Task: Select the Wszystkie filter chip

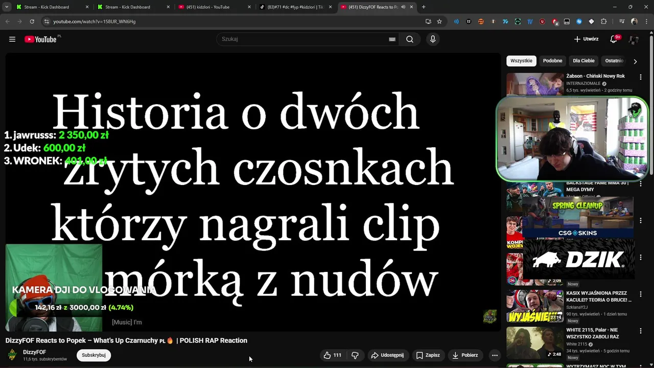Action: [x=521, y=61]
